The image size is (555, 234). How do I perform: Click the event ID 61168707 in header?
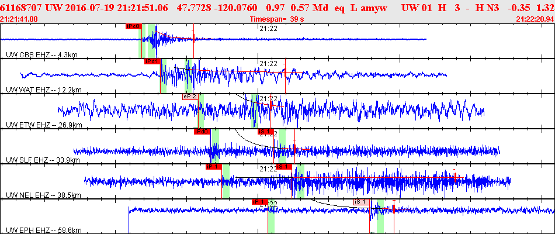[x=21, y=8]
